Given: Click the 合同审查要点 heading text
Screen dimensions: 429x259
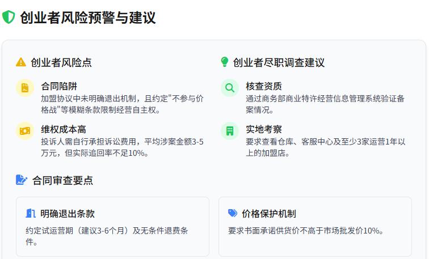Looking at the screenshot, I should pyautogui.click(x=62, y=180).
